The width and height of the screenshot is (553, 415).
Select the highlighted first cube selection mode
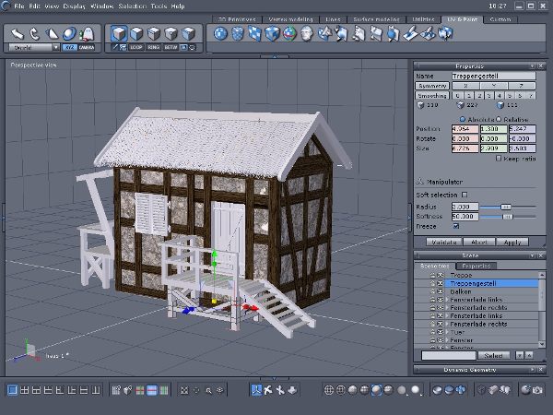pos(119,34)
